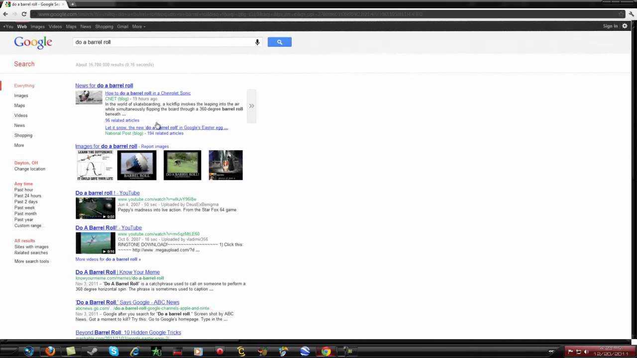The image size is (637, 358).
Task: Open 'News for do a barrel roll' link
Action: click(x=104, y=86)
